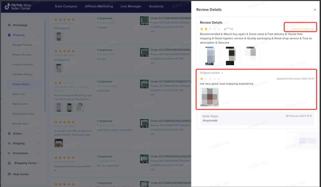The height and width of the screenshot is (187, 321).
Task: Open Help Center in the sidebar
Action: [21, 174]
